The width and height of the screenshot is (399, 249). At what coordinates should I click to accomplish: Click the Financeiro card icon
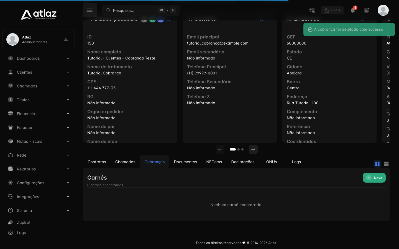(11, 114)
